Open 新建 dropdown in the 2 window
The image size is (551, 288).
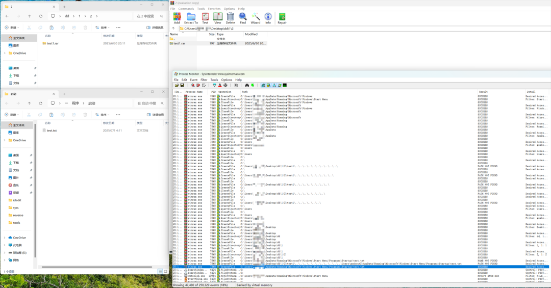[12, 28]
